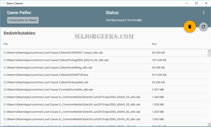The width and height of the screenshot is (211, 127).
Task: Maximize the Steam Cleaner window
Action: pyautogui.click(x=196, y=3)
